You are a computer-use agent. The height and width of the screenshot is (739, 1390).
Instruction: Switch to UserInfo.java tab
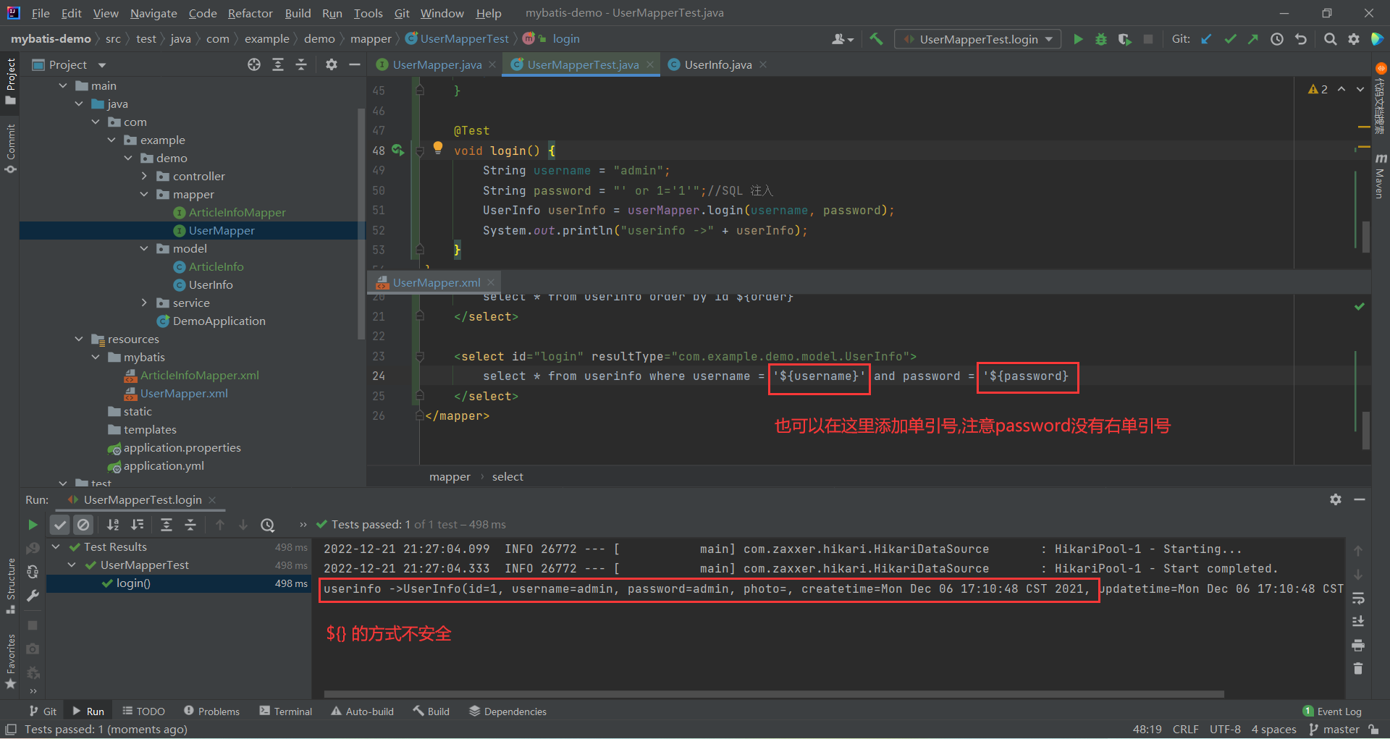pyautogui.click(x=717, y=65)
